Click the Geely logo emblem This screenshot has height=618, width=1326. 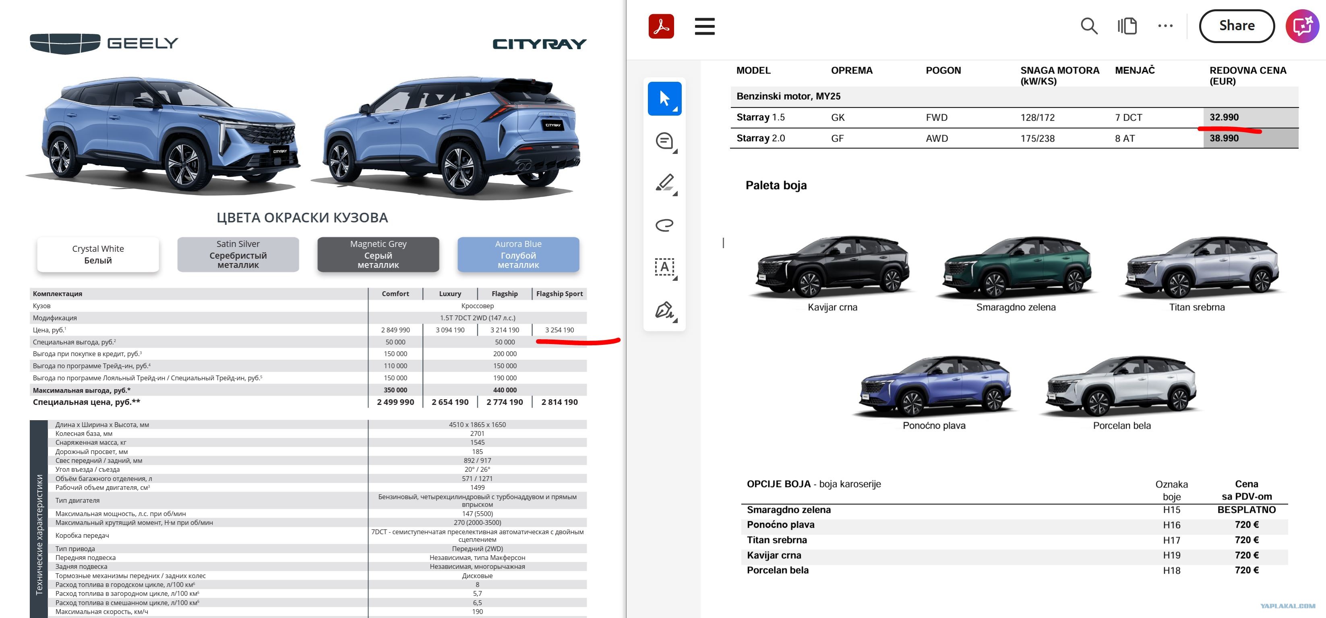pos(65,43)
